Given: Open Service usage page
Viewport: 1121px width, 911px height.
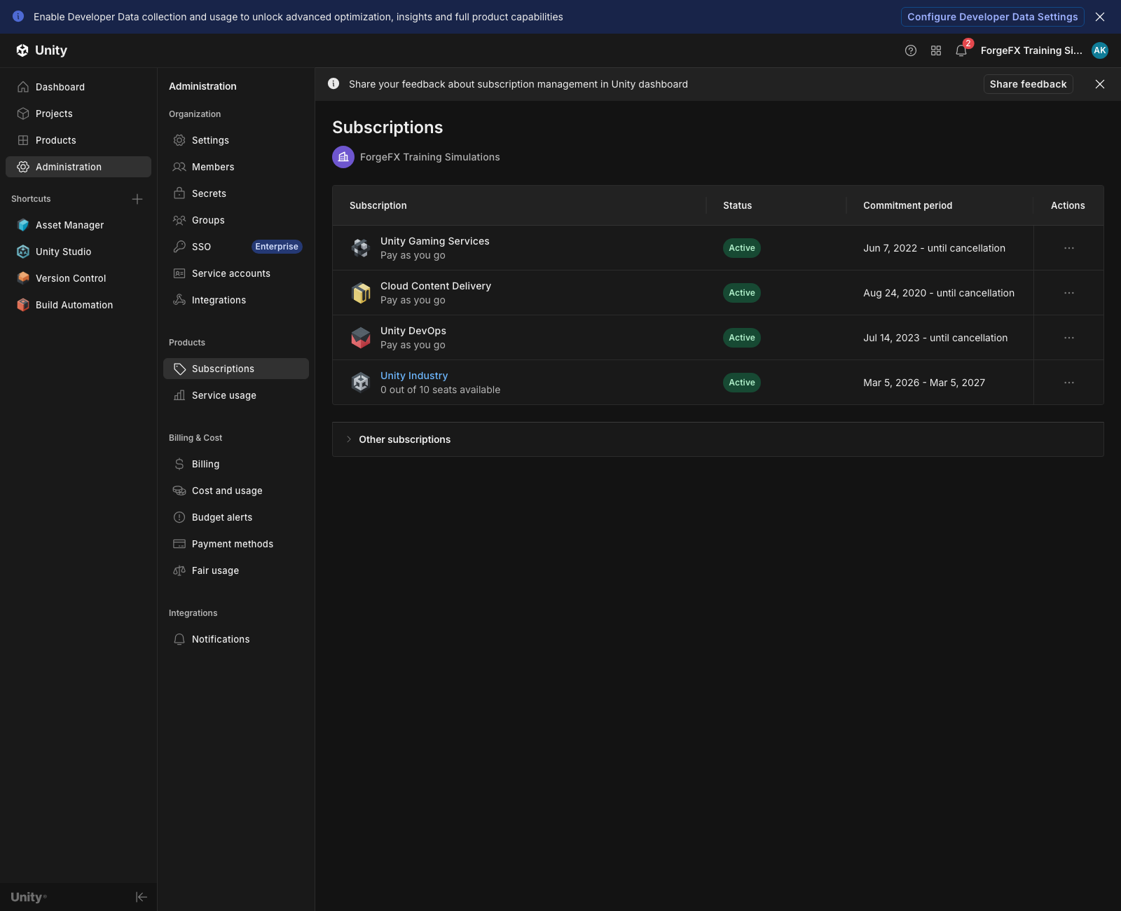Looking at the screenshot, I should click(x=236, y=395).
